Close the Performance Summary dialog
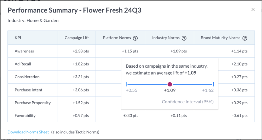The height and width of the screenshot is (140, 262). pos(253,10)
